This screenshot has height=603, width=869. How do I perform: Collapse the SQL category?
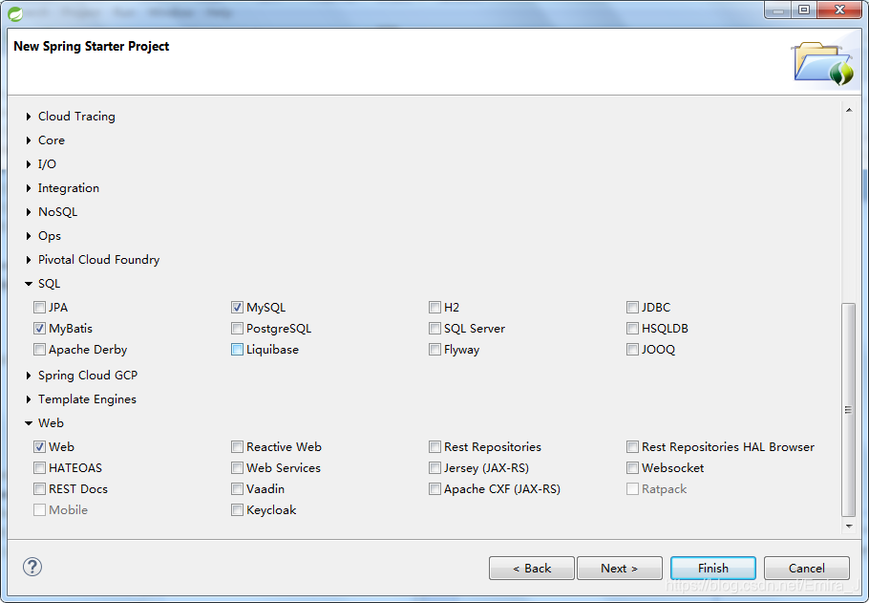click(x=29, y=284)
